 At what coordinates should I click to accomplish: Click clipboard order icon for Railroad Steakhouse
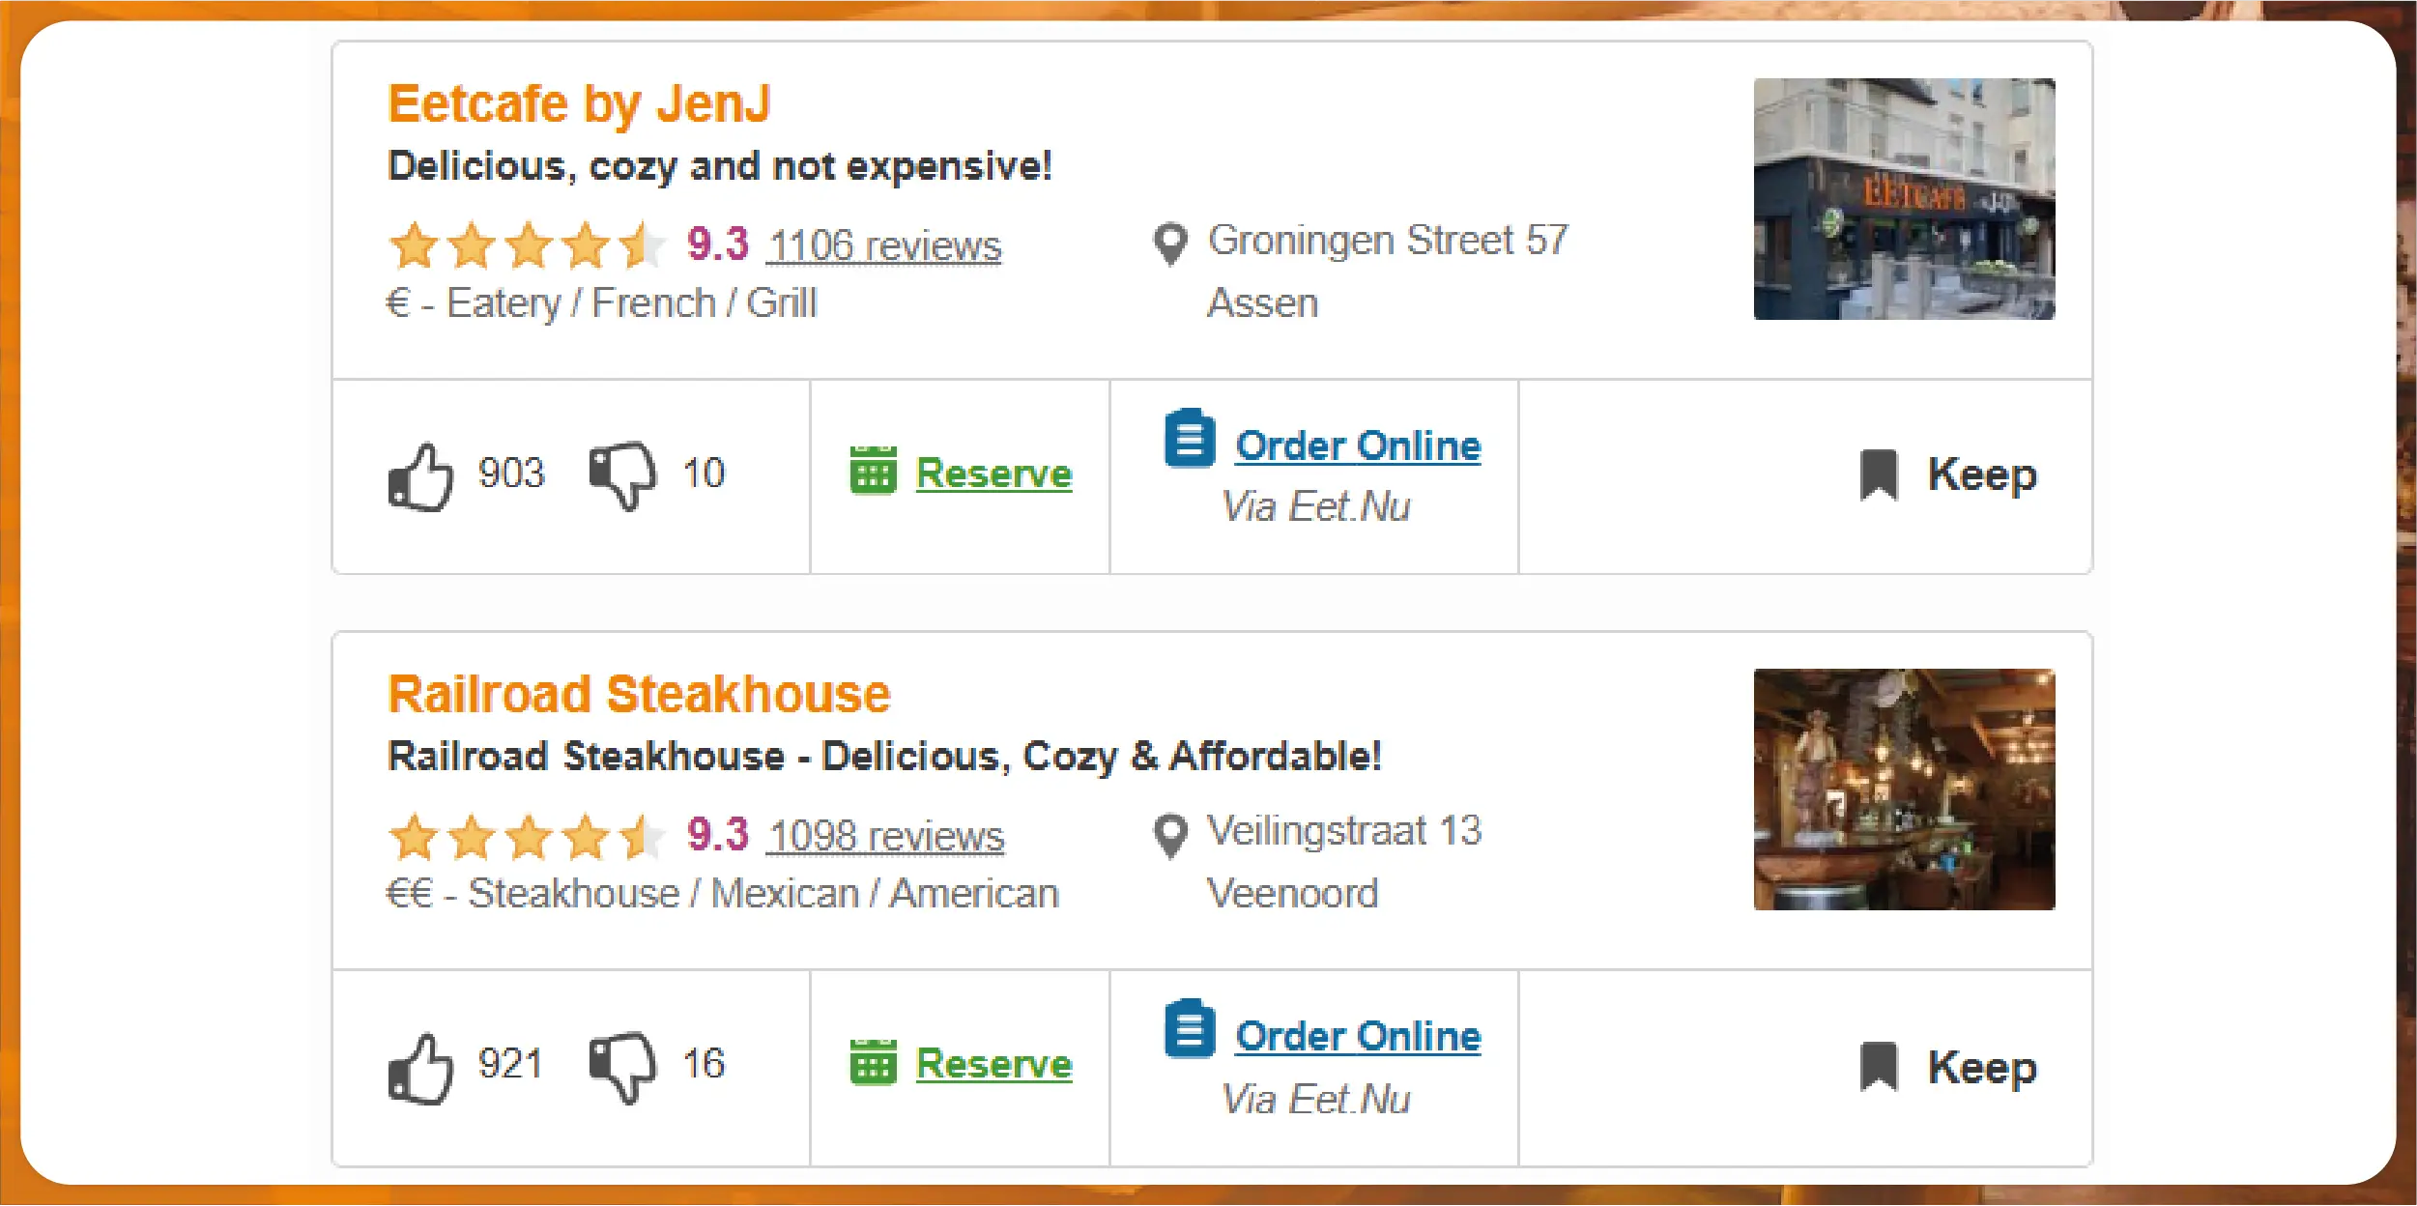pos(1190,1029)
